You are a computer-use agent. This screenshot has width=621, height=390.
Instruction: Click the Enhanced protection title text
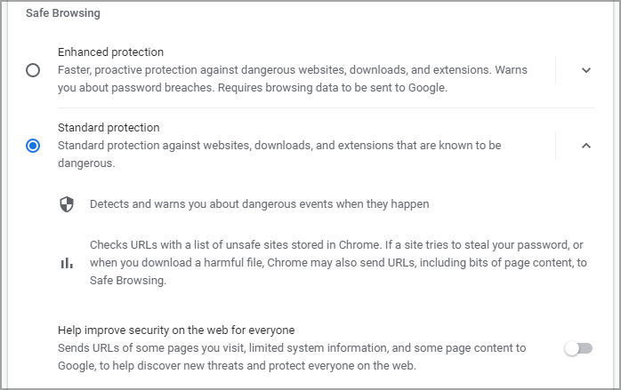click(x=110, y=52)
